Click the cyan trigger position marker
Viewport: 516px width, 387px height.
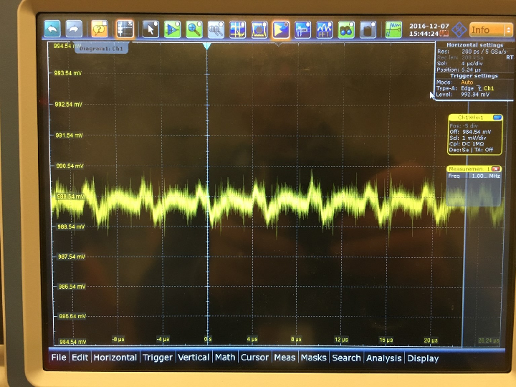point(206,46)
